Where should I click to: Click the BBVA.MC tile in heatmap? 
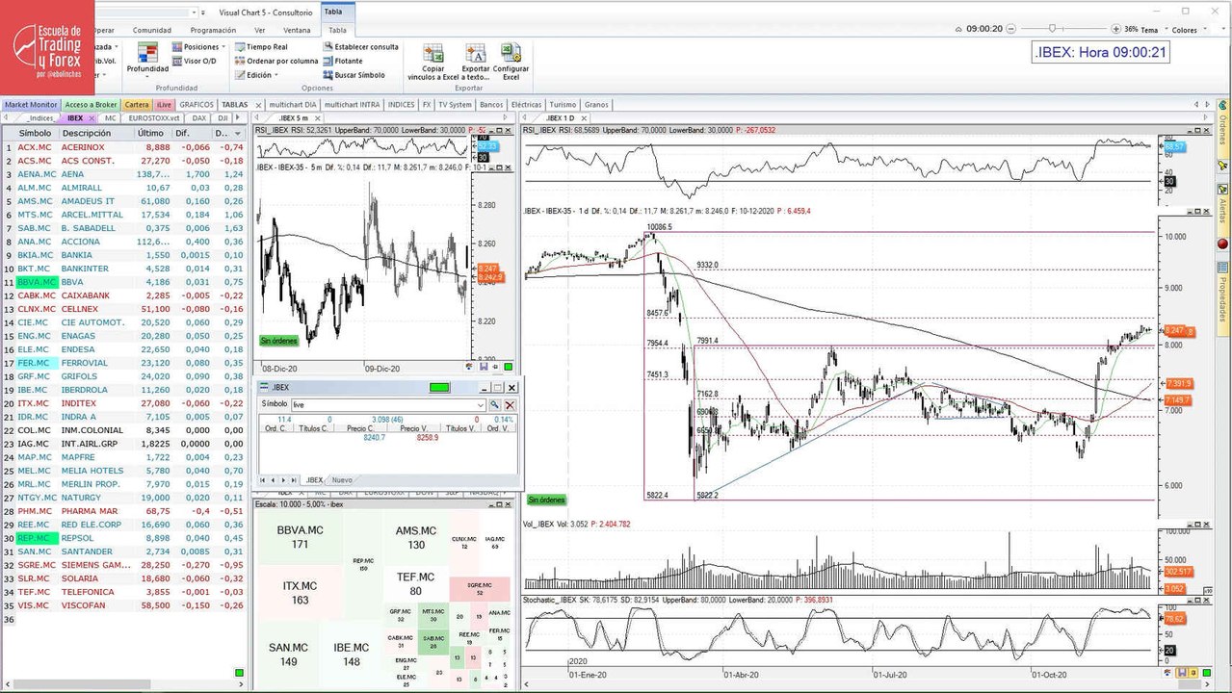point(300,537)
